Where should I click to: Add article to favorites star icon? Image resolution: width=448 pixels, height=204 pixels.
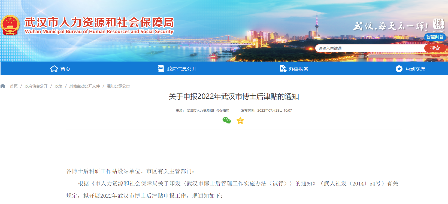click(x=240, y=120)
